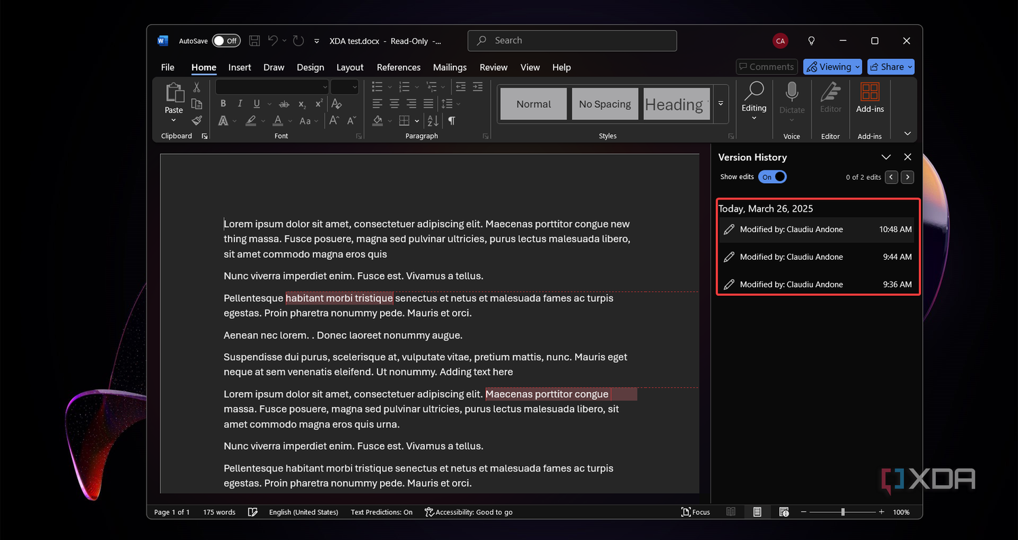Open the Review ribbon tab
The height and width of the screenshot is (540, 1018).
coord(493,67)
